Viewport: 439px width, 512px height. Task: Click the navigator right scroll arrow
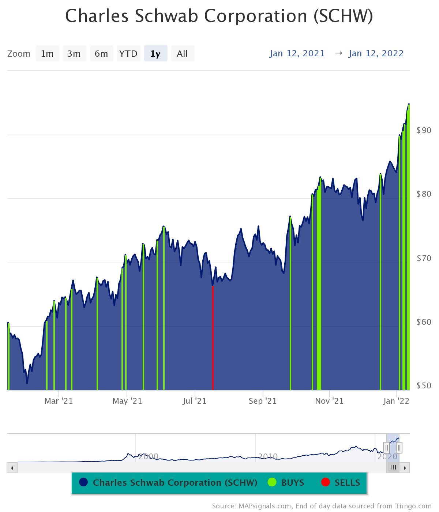click(405, 468)
